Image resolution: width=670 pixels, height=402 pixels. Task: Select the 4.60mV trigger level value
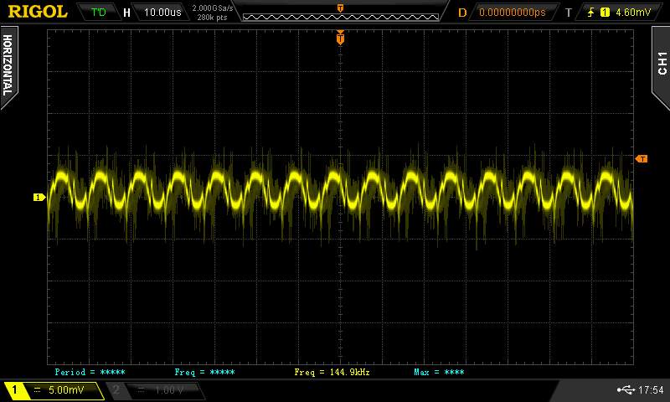[631, 13]
